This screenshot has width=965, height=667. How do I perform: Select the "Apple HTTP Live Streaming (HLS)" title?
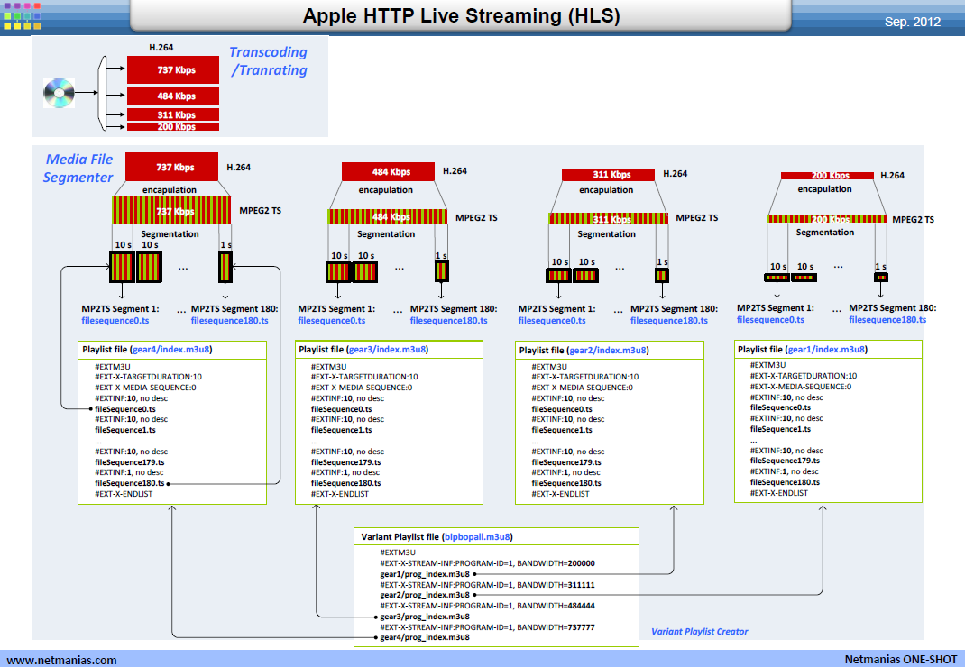461,15
